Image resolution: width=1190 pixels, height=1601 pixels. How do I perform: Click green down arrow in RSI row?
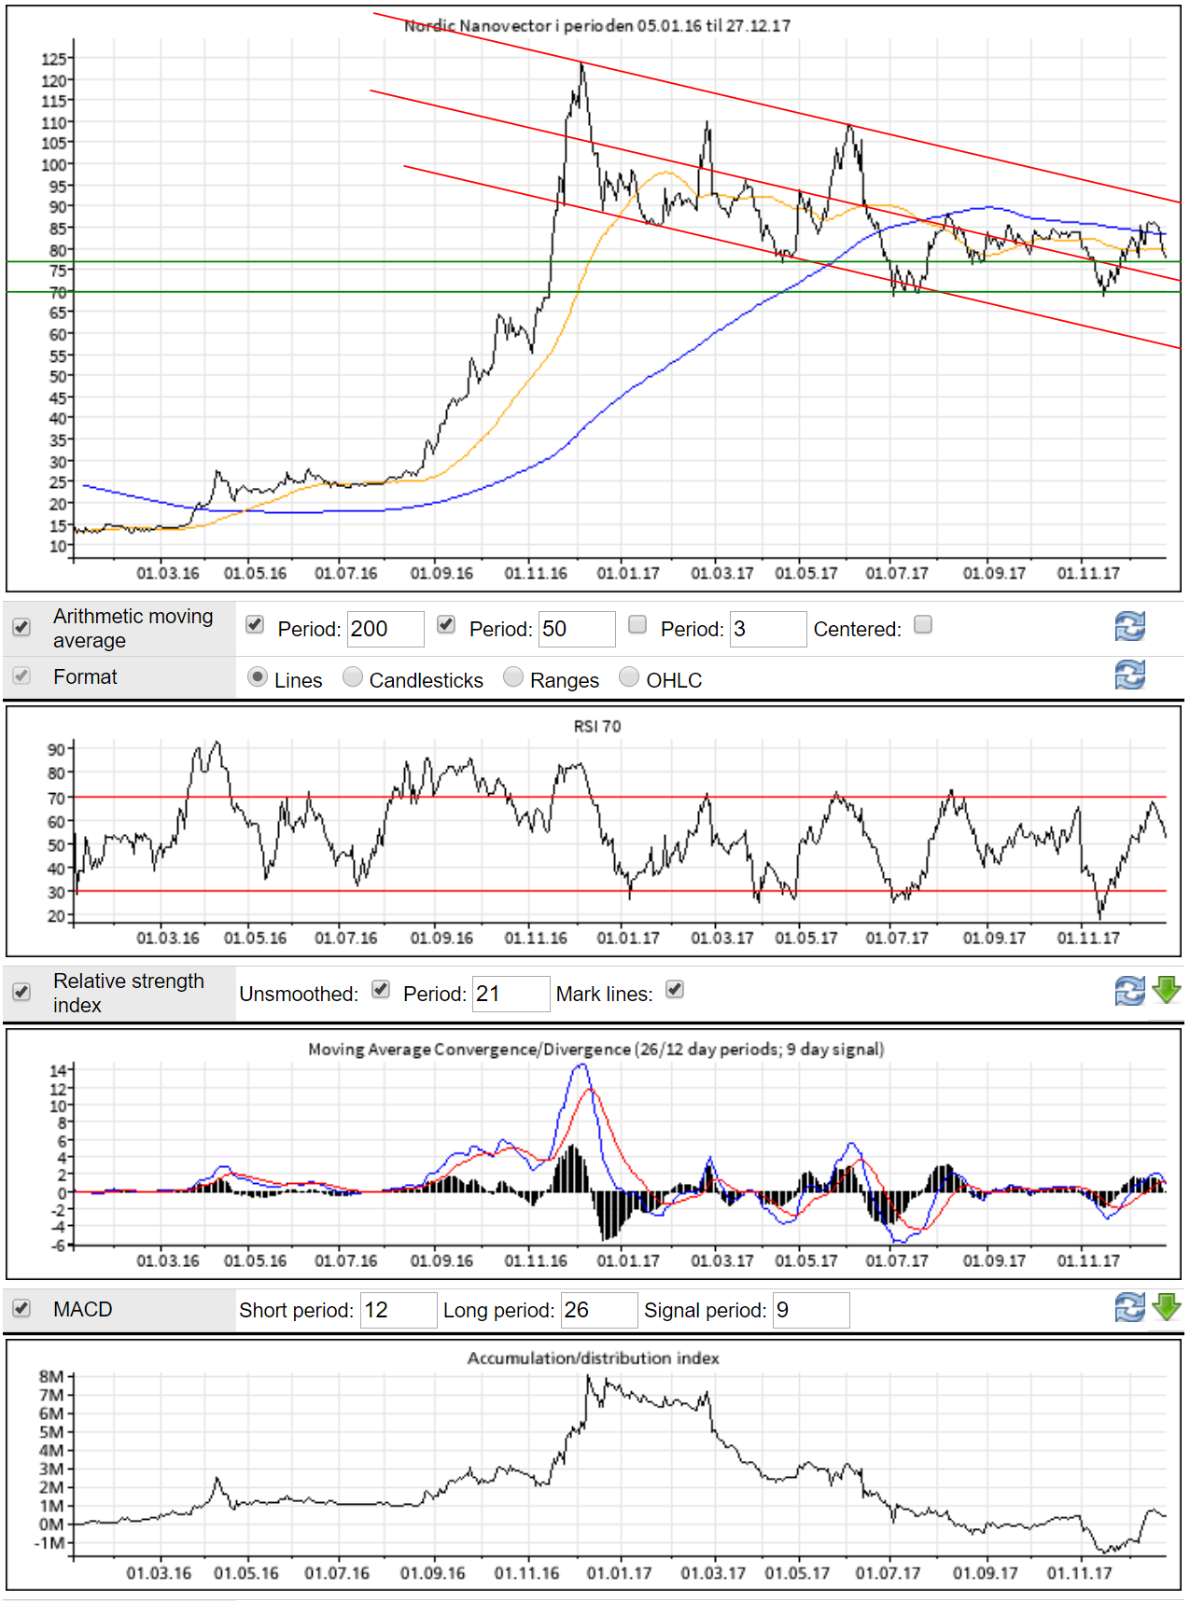1167,990
